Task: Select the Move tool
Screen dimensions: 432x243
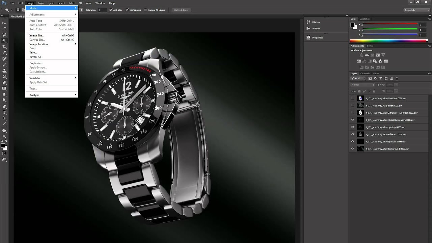Action: (4, 23)
